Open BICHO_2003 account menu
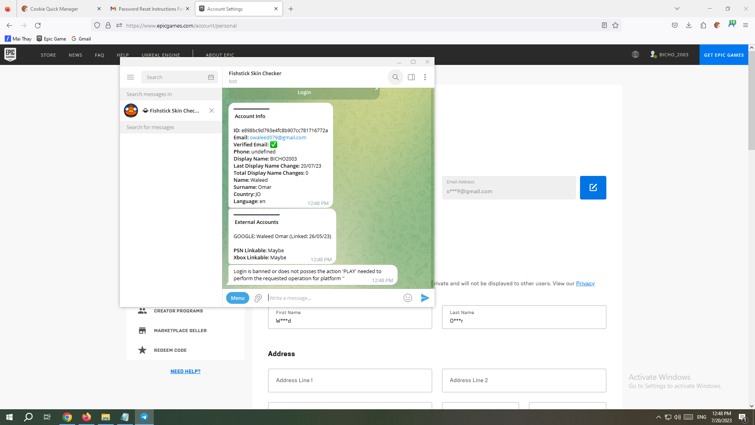 point(669,55)
